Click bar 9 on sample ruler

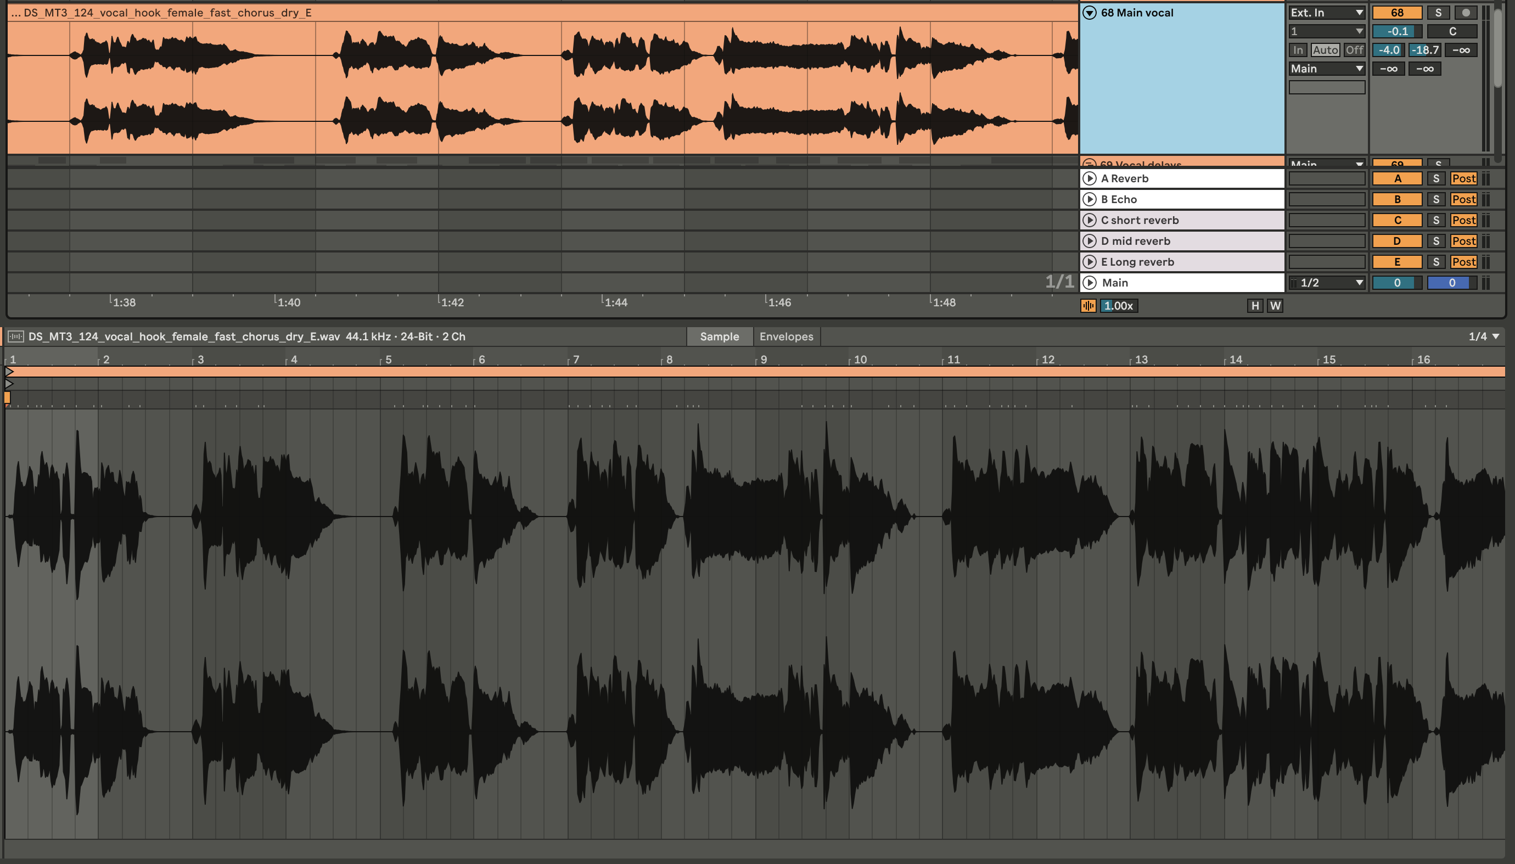pyautogui.click(x=763, y=359)
